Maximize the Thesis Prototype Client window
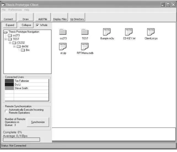This screenshot has width=177, height=152. (168, 5)
